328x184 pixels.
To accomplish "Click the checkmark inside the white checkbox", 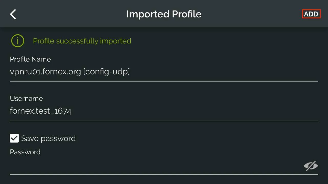I will 14,138.
